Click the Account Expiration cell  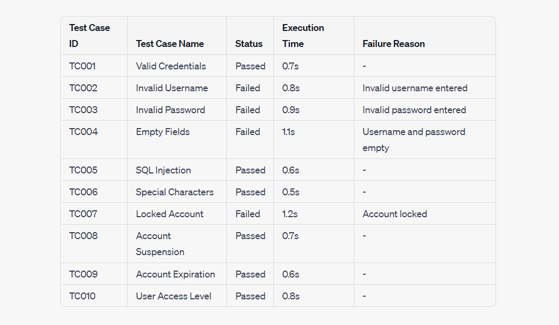176,274
